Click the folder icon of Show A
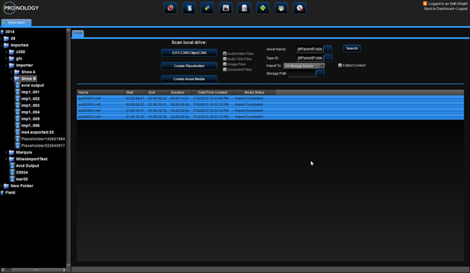The height and width of the screenshot is (273, 470). click(x=17, y=71)
